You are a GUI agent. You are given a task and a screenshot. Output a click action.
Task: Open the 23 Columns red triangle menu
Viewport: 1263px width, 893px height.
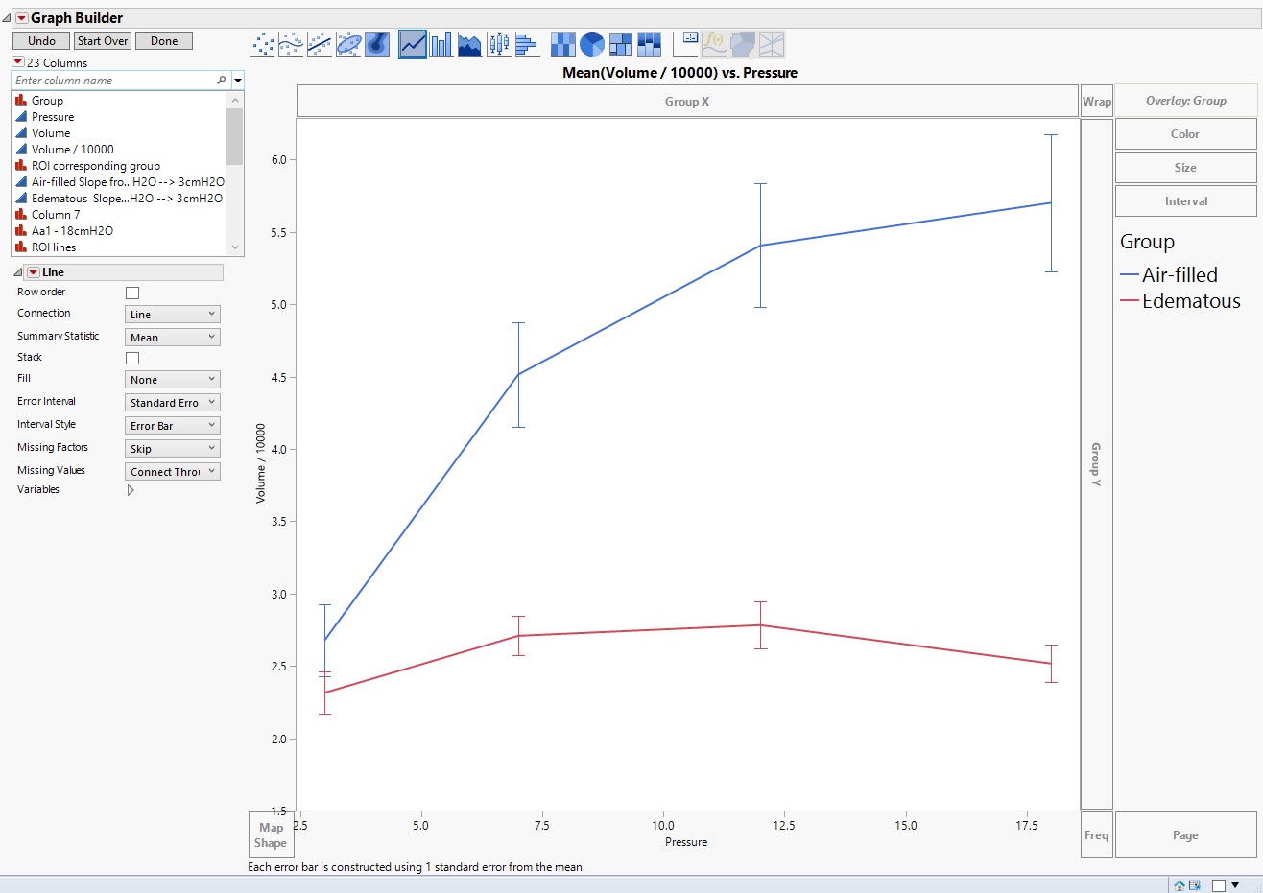point(17,62)
